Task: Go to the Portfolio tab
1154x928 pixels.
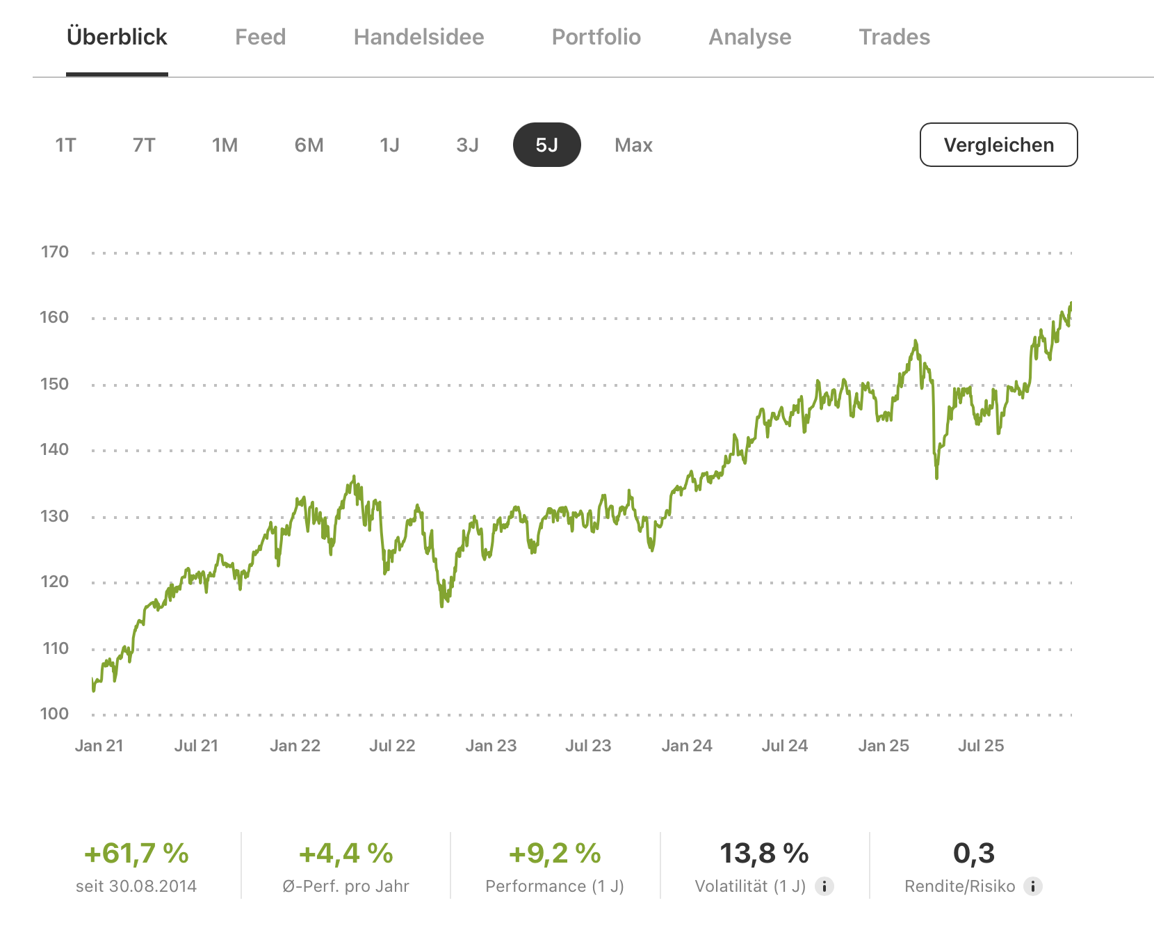Action: (596, 37)
